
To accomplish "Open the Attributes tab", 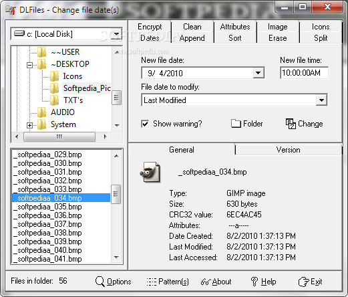I will coord(235,27).
